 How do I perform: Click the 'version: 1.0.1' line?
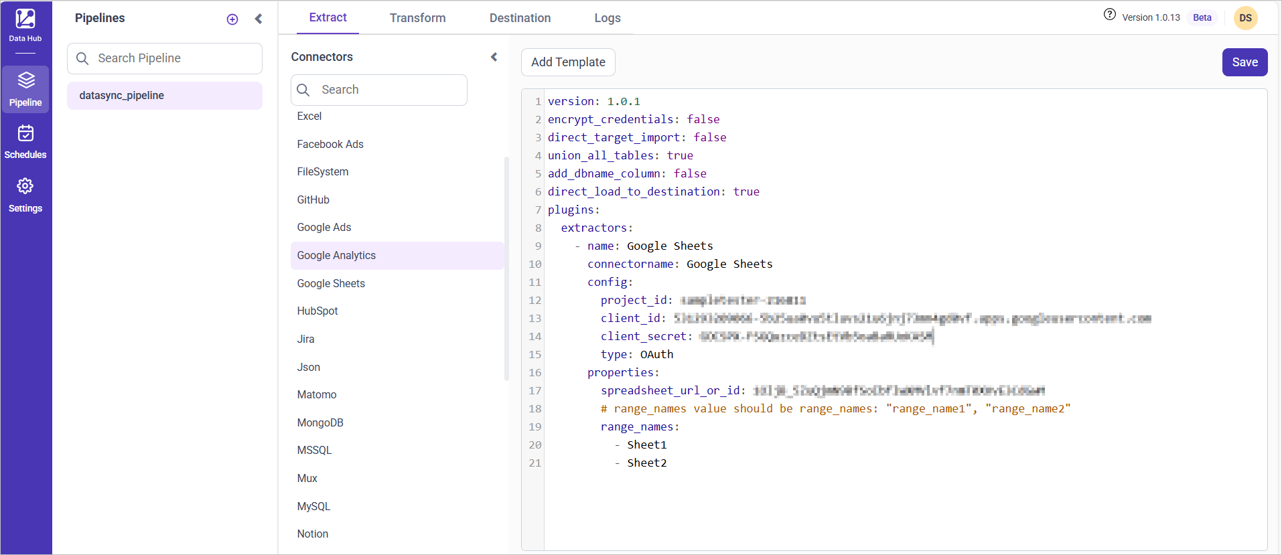594,102
